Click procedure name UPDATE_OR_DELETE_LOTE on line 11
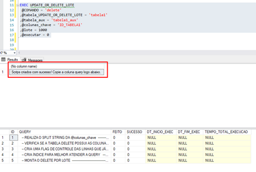Screen dimensions: 256x172 (52, 5)
